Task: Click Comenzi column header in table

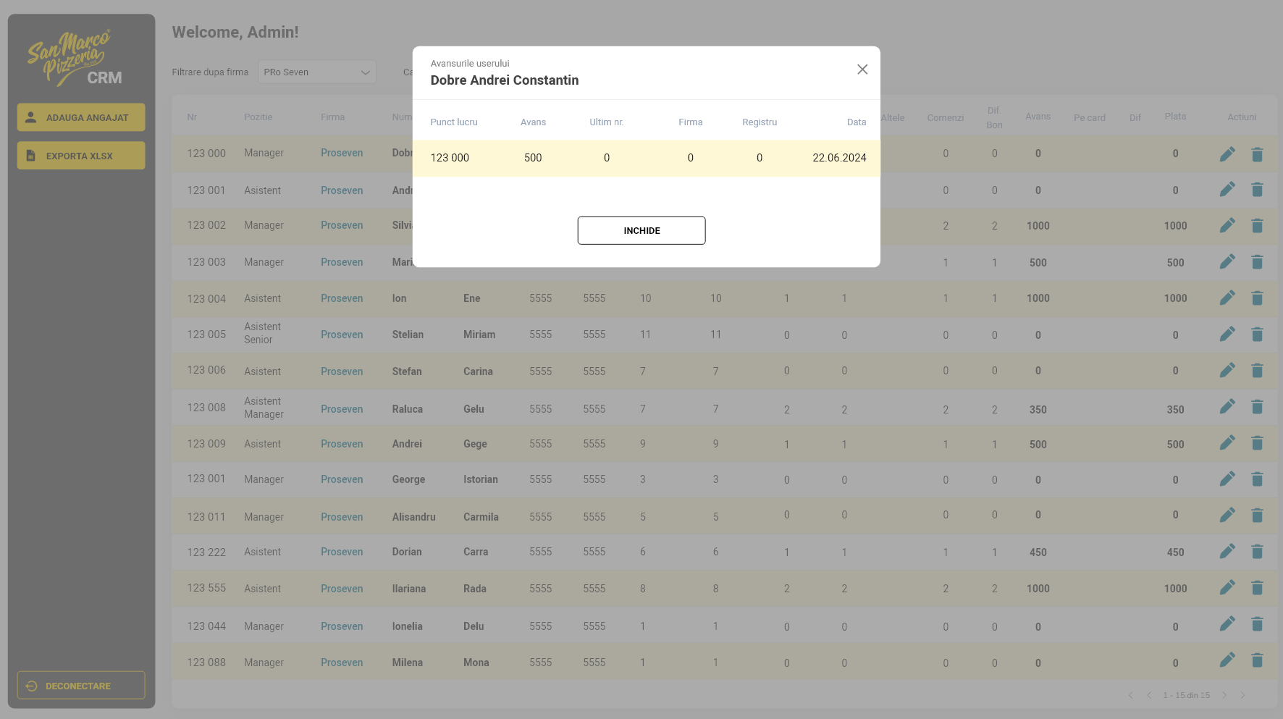Action: [946, 117]
